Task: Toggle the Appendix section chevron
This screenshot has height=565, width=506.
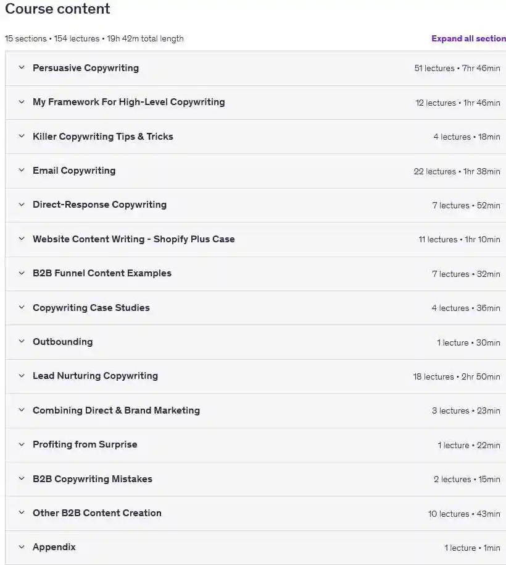Action: (22, 547)
